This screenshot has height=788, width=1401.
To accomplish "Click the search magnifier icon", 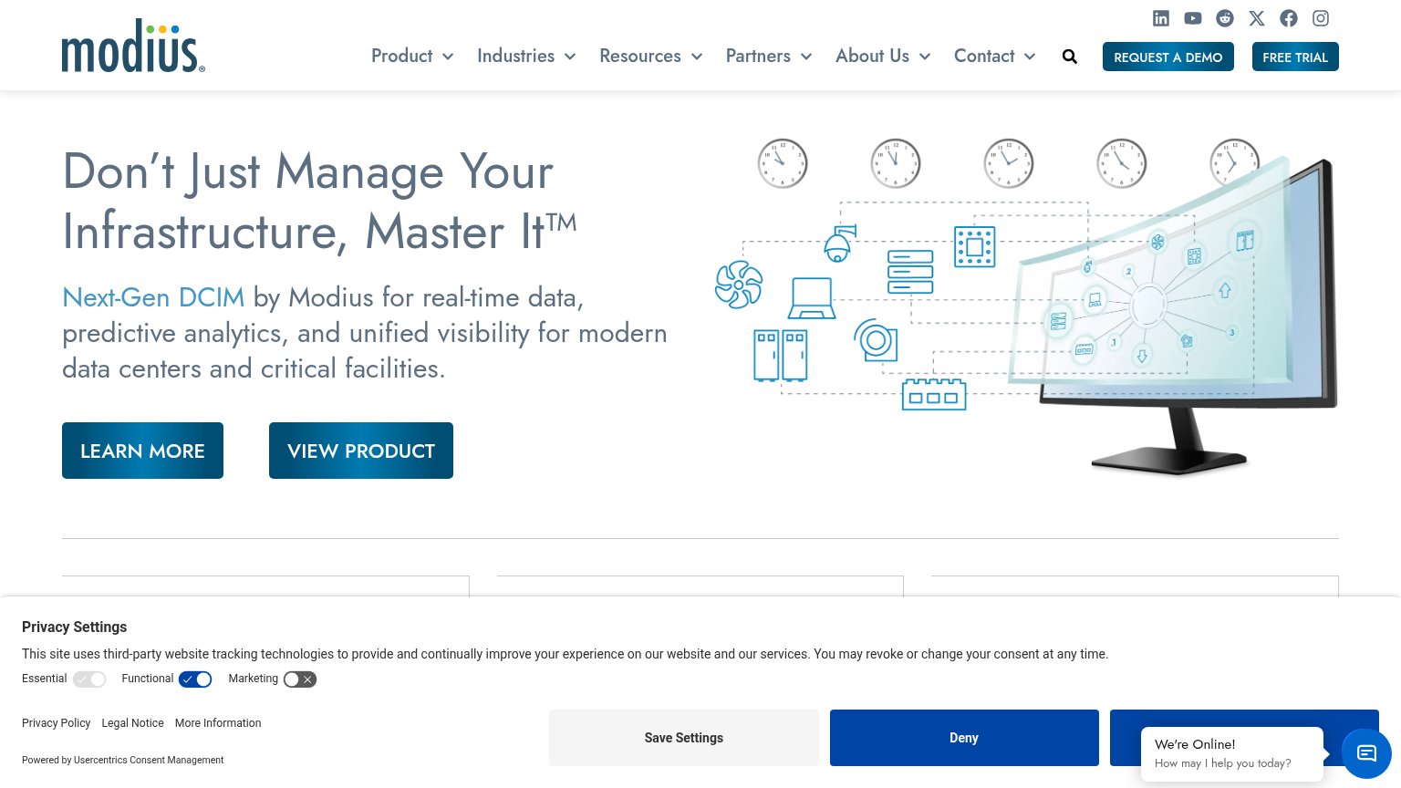I will point(1070,57).
